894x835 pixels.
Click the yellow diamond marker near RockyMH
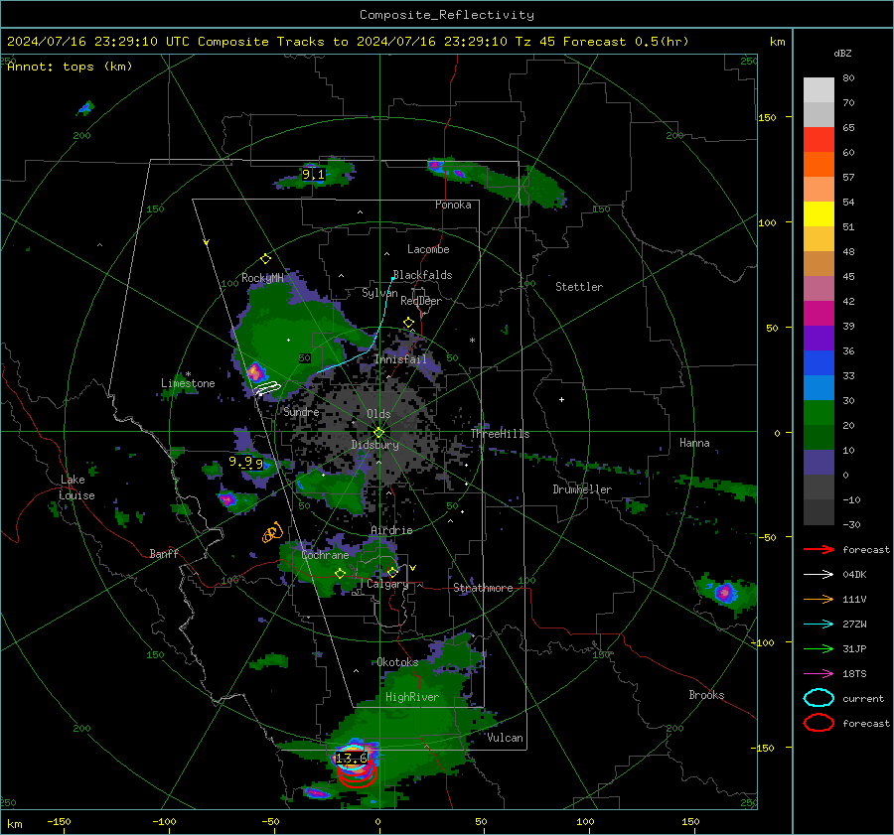pos(265,259)
